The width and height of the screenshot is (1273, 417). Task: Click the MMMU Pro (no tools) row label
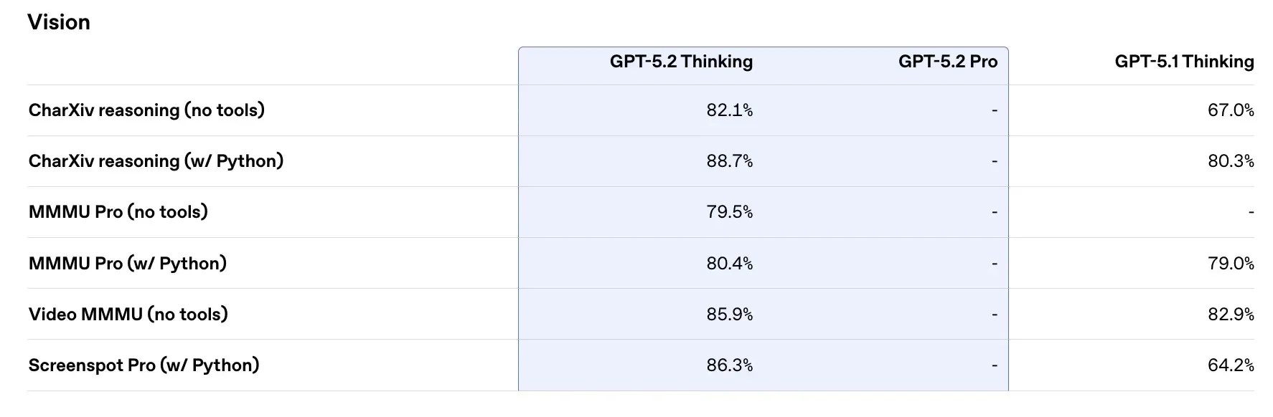point(118,212)
